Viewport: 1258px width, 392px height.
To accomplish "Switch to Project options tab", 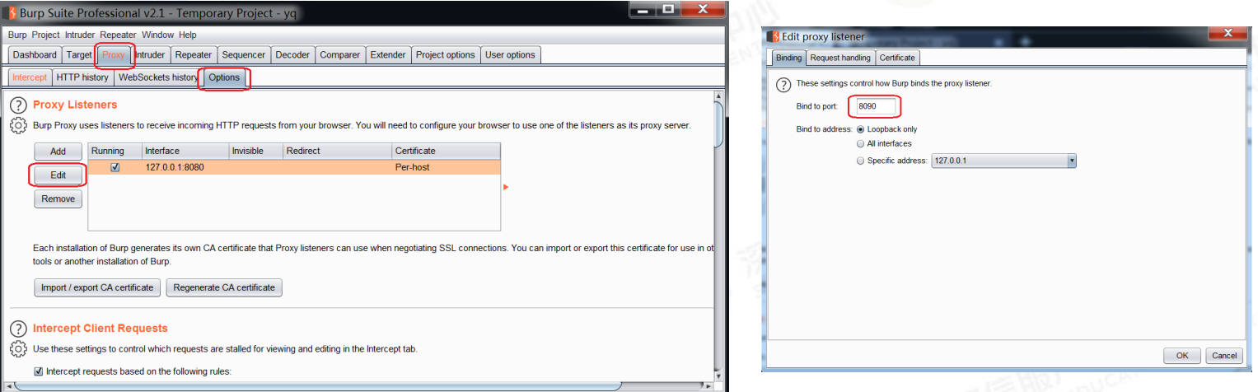I will [x=446, y=55].
